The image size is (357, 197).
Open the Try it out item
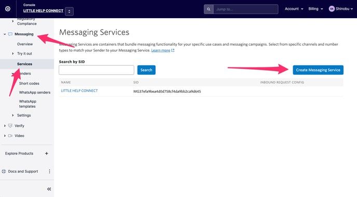point(24,53)
